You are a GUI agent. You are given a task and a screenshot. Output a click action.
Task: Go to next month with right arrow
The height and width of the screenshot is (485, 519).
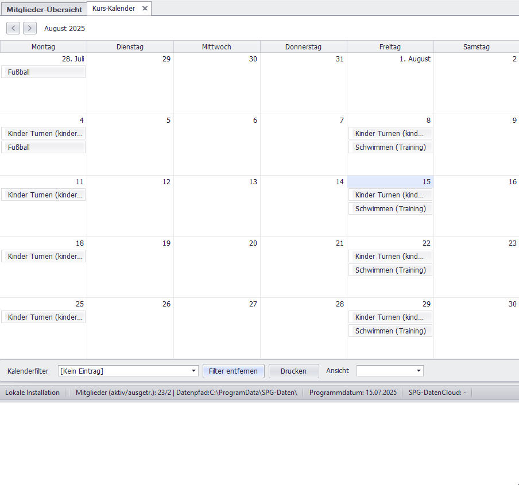[x=30, y=28]
